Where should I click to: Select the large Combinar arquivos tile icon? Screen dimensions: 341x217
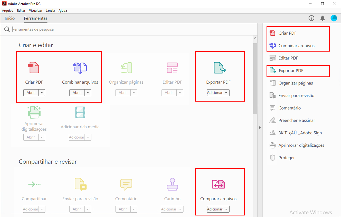point(80,68)
